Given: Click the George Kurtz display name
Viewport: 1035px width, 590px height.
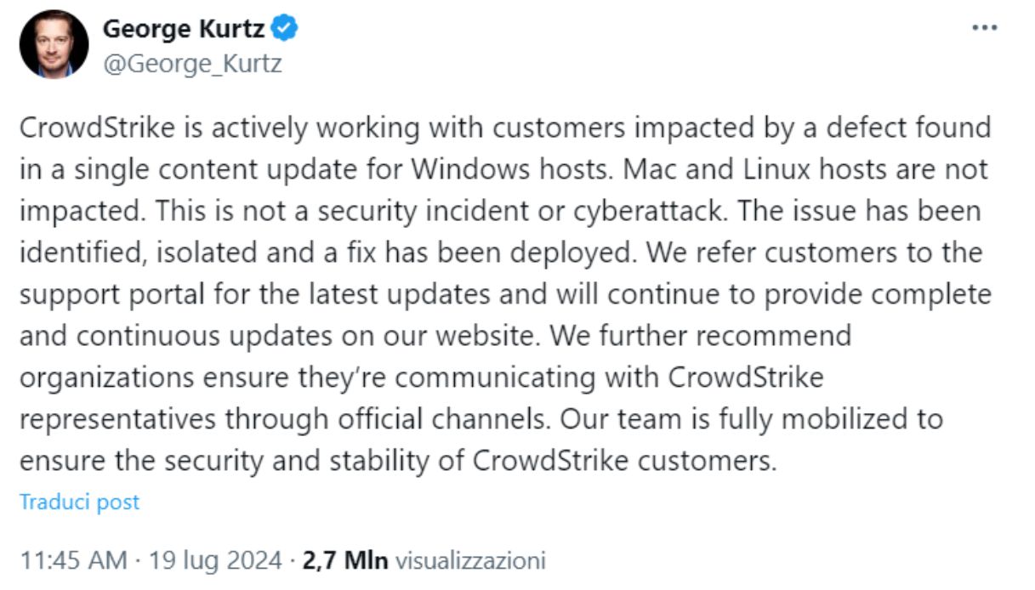Looking at the screenshot, I should click(x=185, y=29).
